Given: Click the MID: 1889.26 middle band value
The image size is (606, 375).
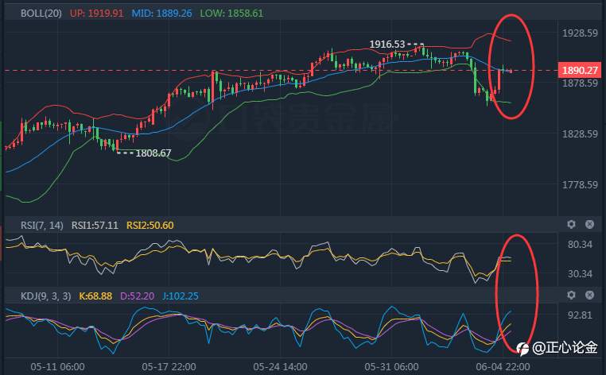Looking at the screenshot, I should (x=161, y=14).
